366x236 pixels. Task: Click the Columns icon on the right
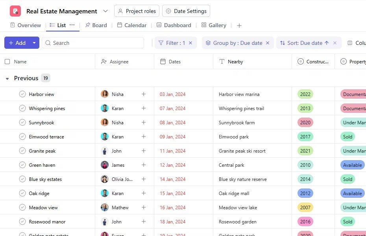pyautogui.click(x=349, y=43)
